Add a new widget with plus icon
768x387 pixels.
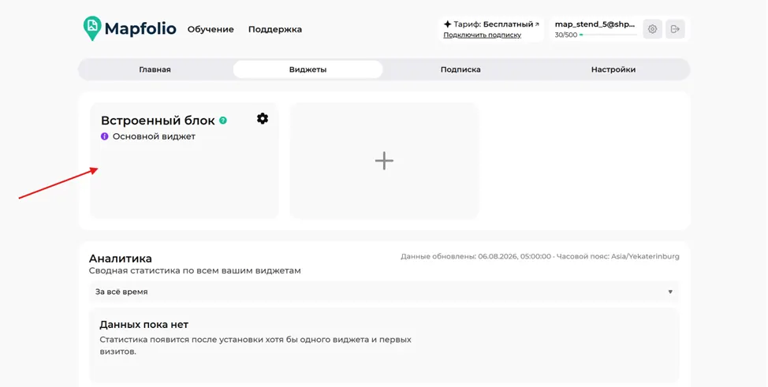[384, 161]
